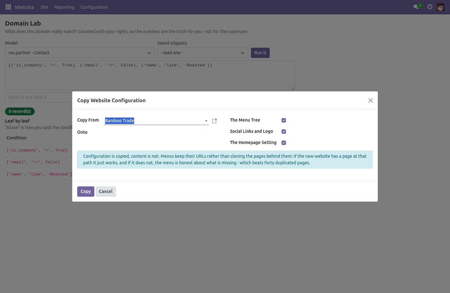This screenshot has height=293, width=450.
Task: Click the domain expression text area
Action: point(150,75)
